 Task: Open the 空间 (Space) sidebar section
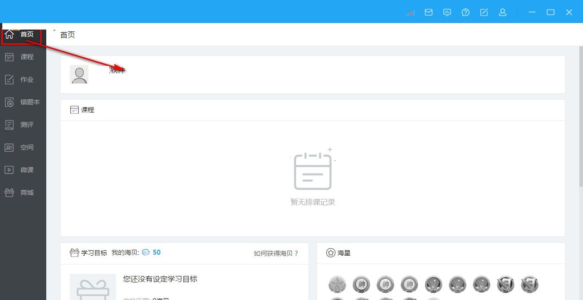[x=23, y=147]
